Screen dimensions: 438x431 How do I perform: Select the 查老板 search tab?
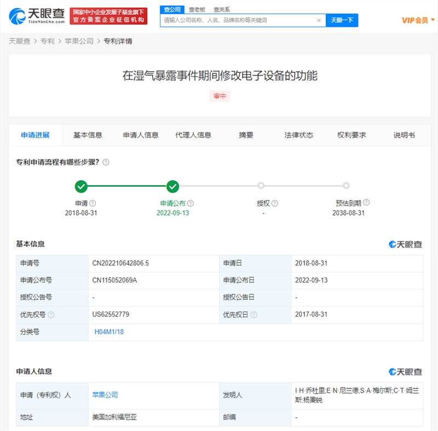pos(197,9)
